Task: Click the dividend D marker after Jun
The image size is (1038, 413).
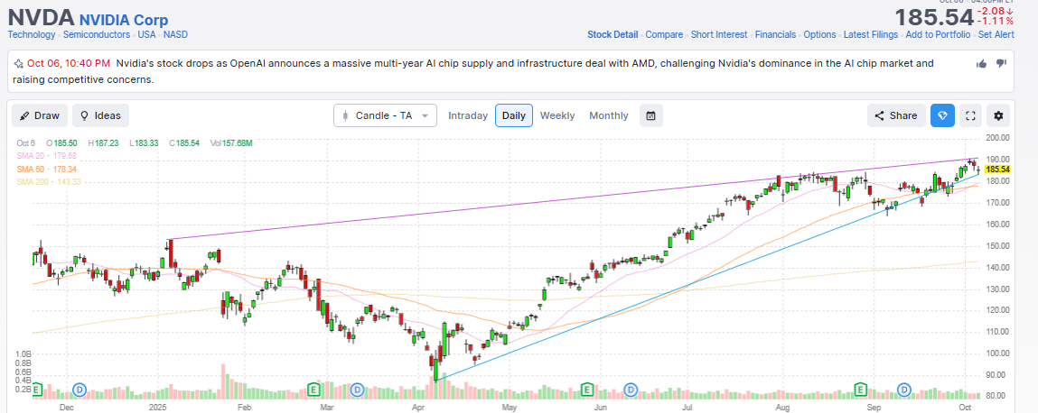Action: [631, 390]
